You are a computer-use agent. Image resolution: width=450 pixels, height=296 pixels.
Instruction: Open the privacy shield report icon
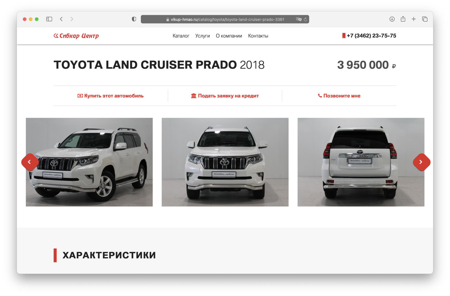(134, 19)
